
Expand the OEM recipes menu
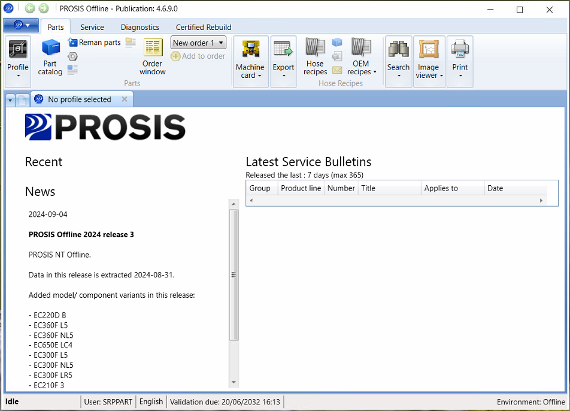coord(362,57)
